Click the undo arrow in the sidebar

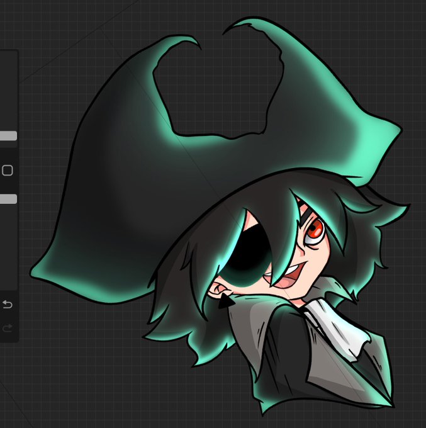tap(8, 304)
